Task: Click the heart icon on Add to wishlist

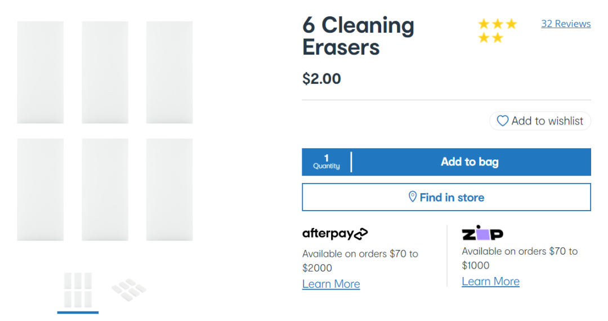Action: (503, 121)
